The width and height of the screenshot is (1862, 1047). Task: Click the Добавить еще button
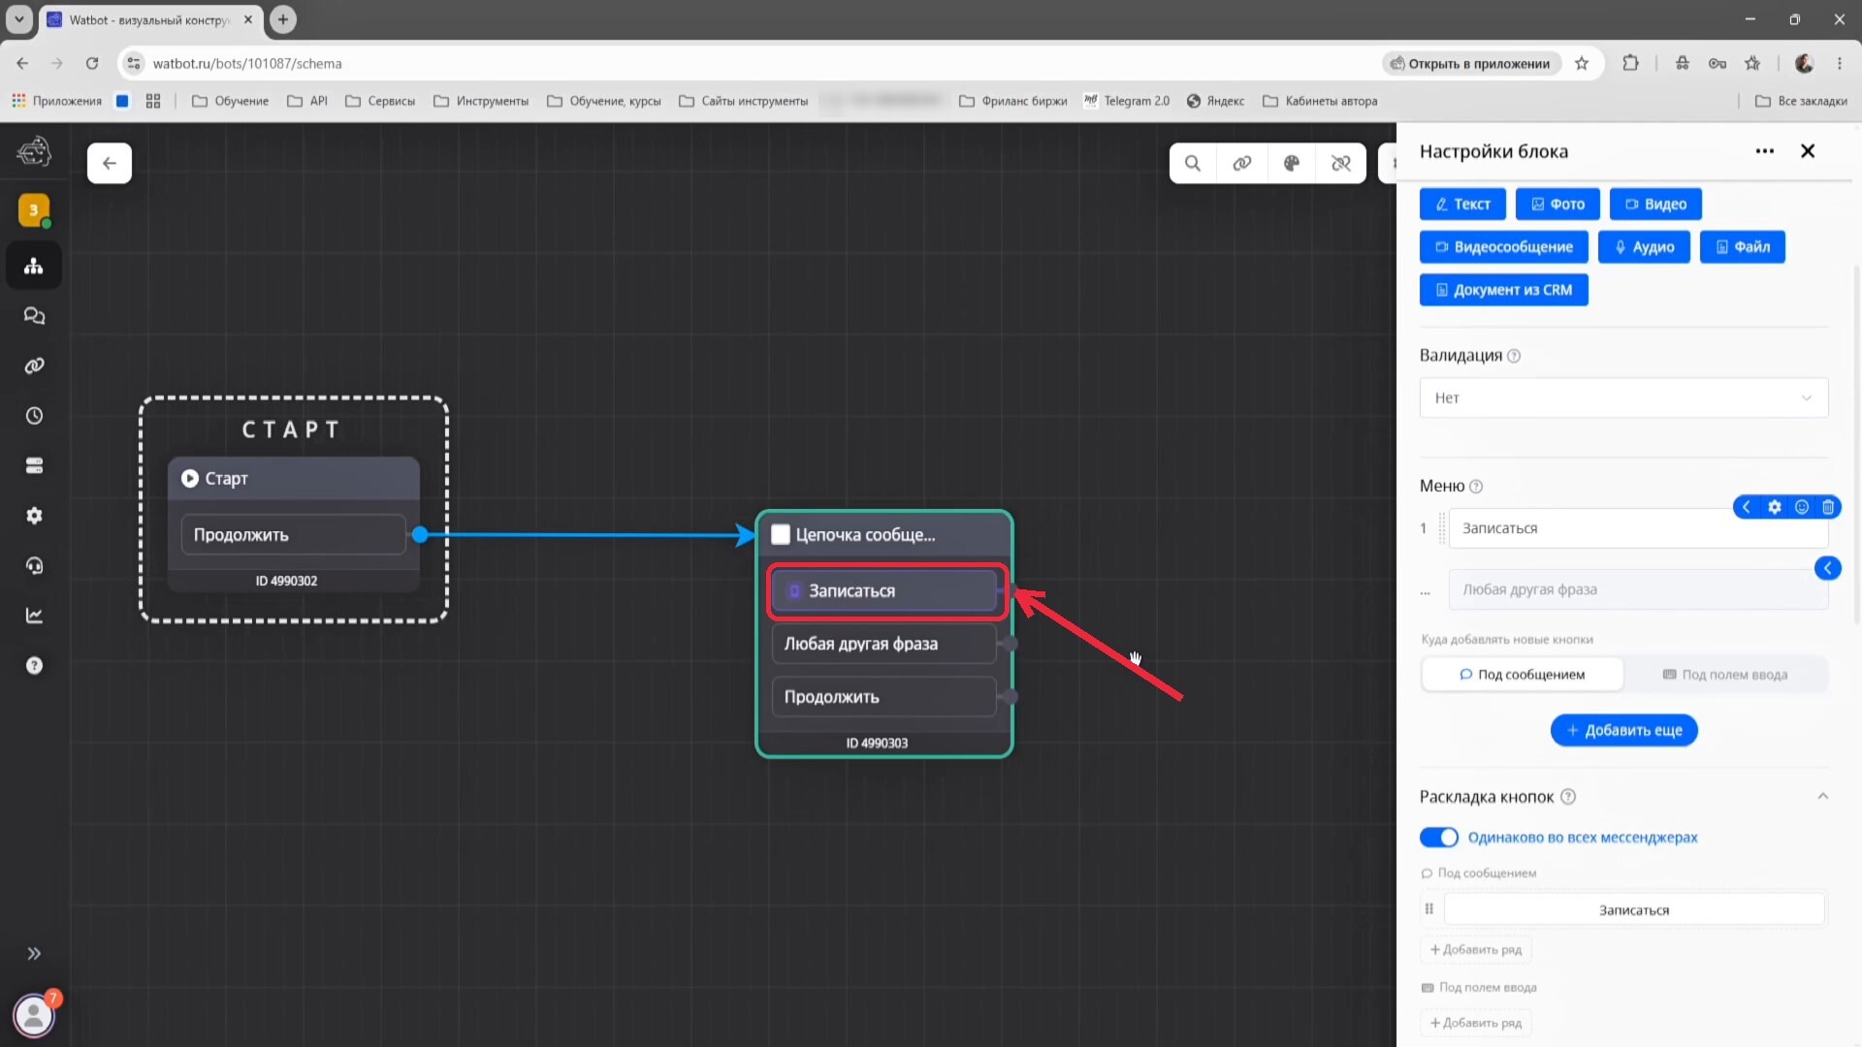pyautogui.click(x=1623, y=730)
